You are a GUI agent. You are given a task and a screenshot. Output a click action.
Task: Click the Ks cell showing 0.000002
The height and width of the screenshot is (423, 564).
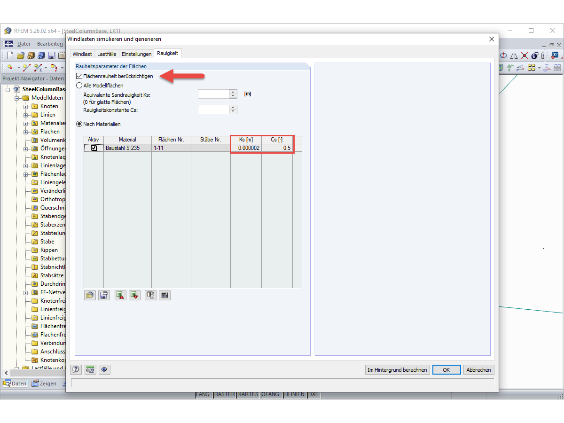(x=246, y=148)
